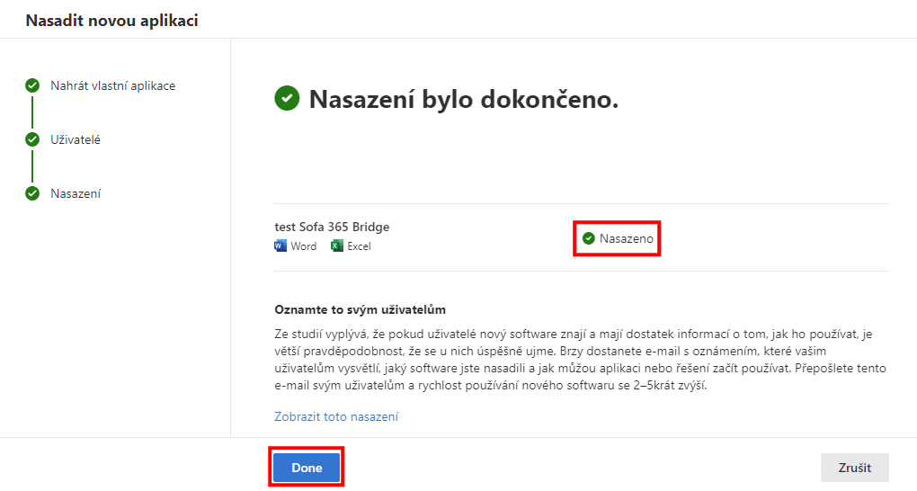Image resolution: width=917 pixels, height=491 pixels.
Task: Click the Nasazeno status text
Action: click(x=627, y=238)
